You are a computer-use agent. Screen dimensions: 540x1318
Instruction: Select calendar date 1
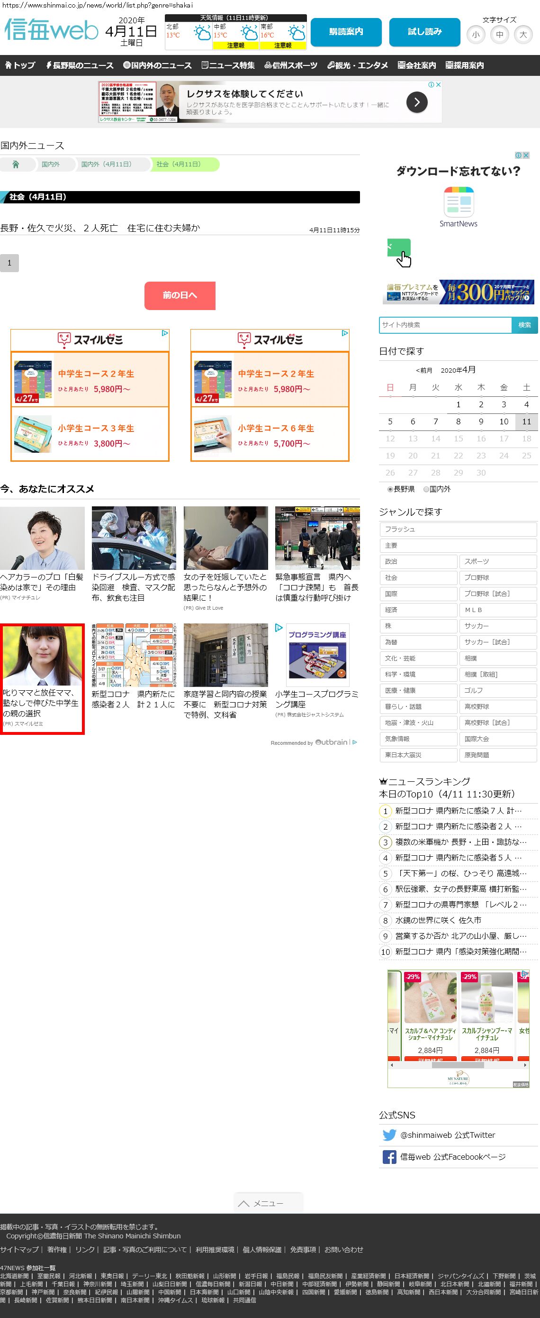(x=458, y=405)
